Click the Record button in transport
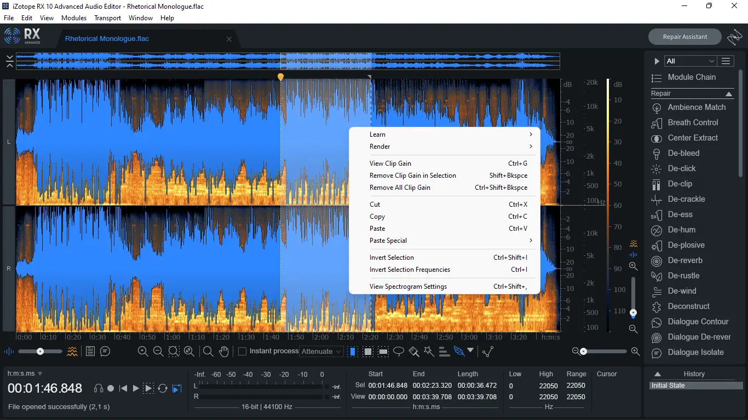Image resolution: width=748 pixels, height=420 pixels. click(x=111, y=388)
